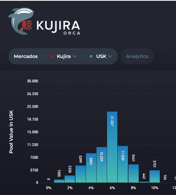Open the Mercados breadcrumb
Viewport: 176px width, 195px height.
(x=26, y=56)
